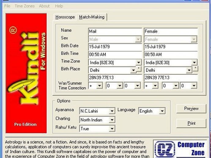Viewport: 211px width, 158px height.
Task: Click the small button beside male Birth Place
Action: 139,69
